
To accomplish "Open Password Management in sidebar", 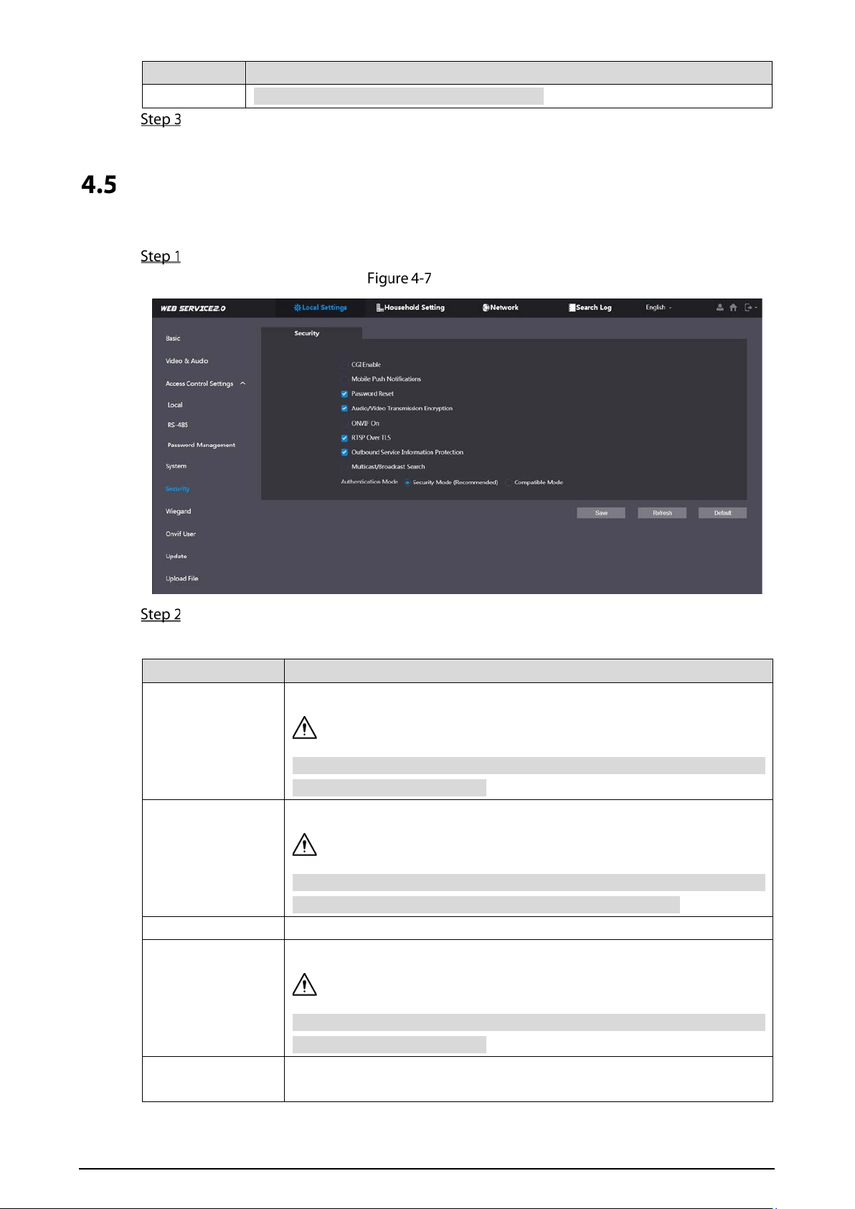I will pos(202,445).
